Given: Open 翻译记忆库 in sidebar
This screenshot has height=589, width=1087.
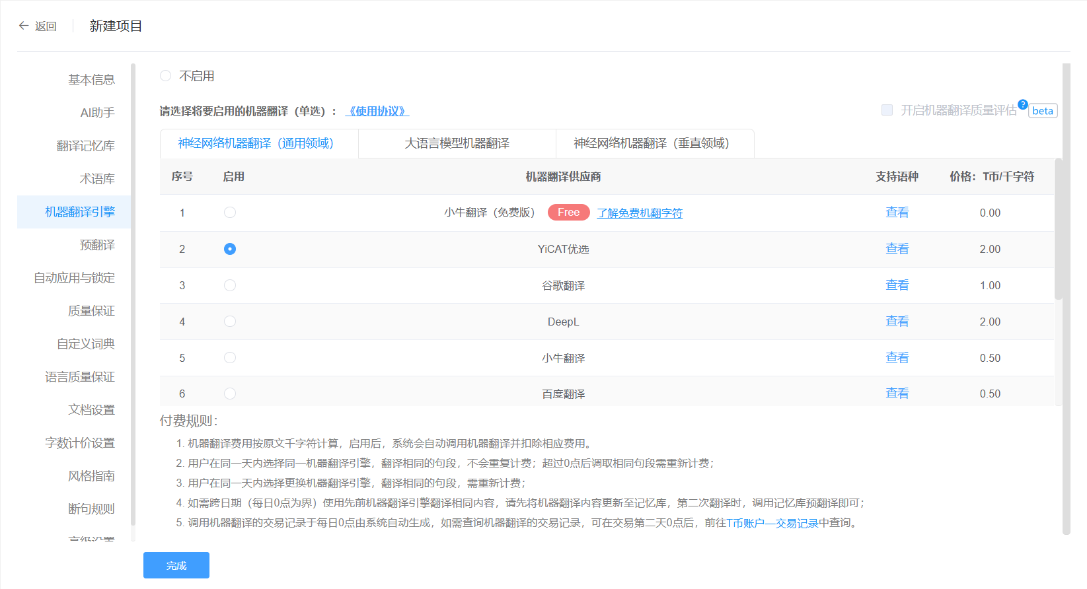Looking at the screenshot, I should [x=85, y=146].
